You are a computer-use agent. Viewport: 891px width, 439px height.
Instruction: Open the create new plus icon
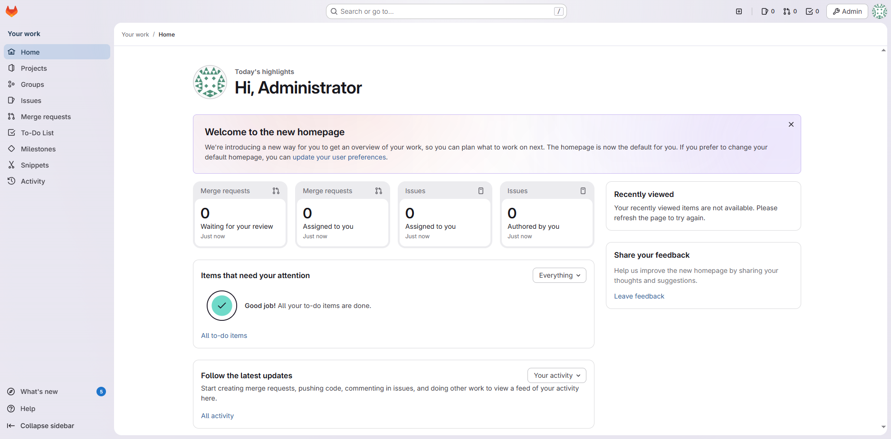pos(739,11)
